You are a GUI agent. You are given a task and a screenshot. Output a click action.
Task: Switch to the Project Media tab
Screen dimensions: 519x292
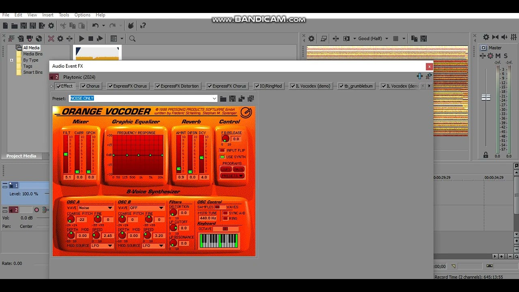21,156
